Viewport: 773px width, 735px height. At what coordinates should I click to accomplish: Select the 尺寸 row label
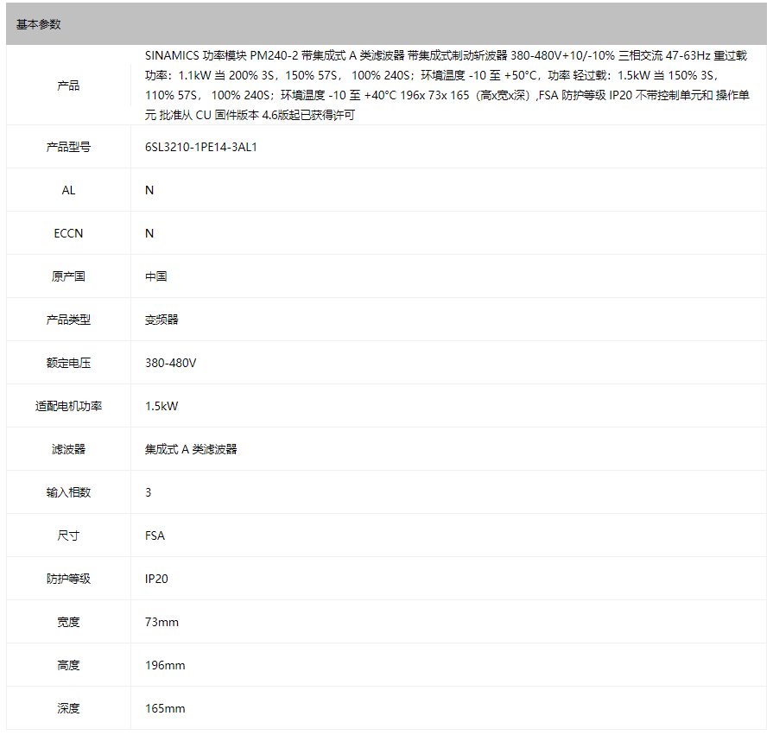point(68,535)
